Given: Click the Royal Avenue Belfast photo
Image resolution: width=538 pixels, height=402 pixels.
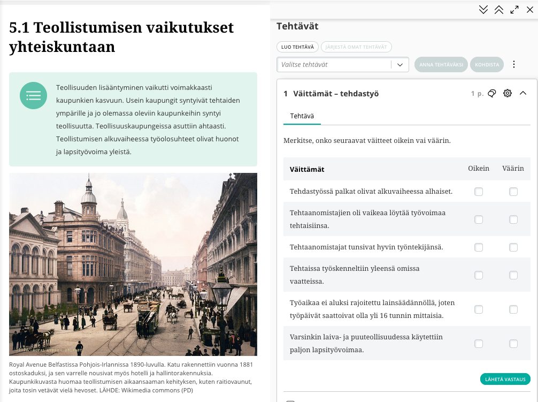Looking at the screenshot, I should click(133, 264).
